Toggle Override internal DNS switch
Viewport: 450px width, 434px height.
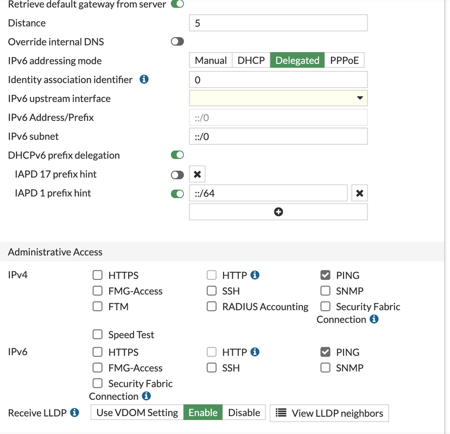[x=178, y=42]
